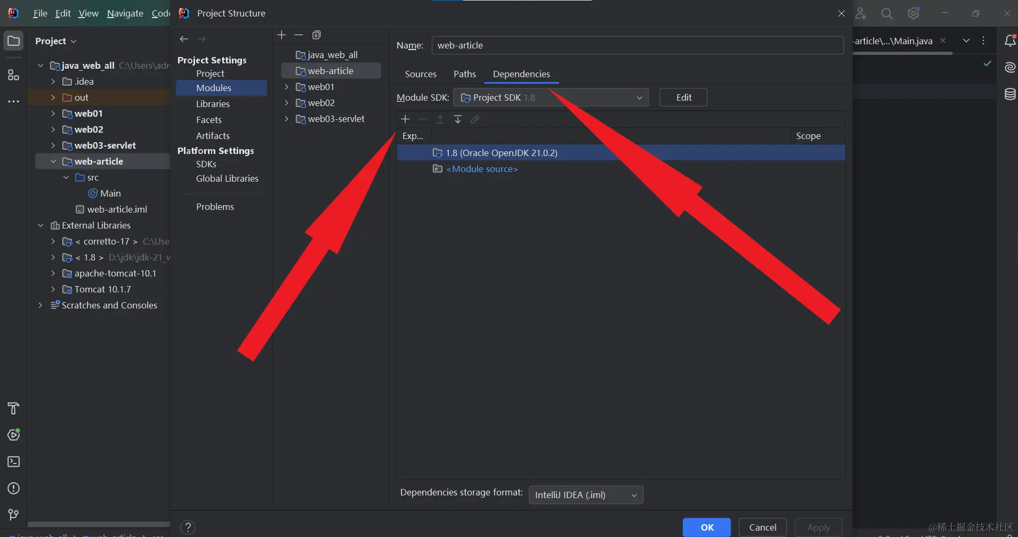The height and width of the screenshot is (537, 1018).
Task: Edit the selected dependency pencil
Action: tap(475, 119)
